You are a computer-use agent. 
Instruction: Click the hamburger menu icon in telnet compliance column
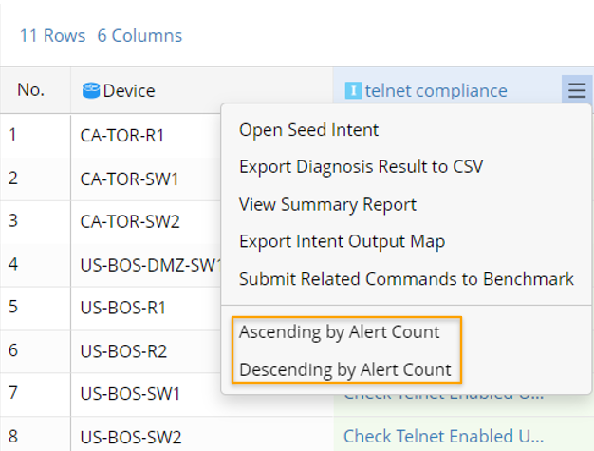[x=577, y=90]
